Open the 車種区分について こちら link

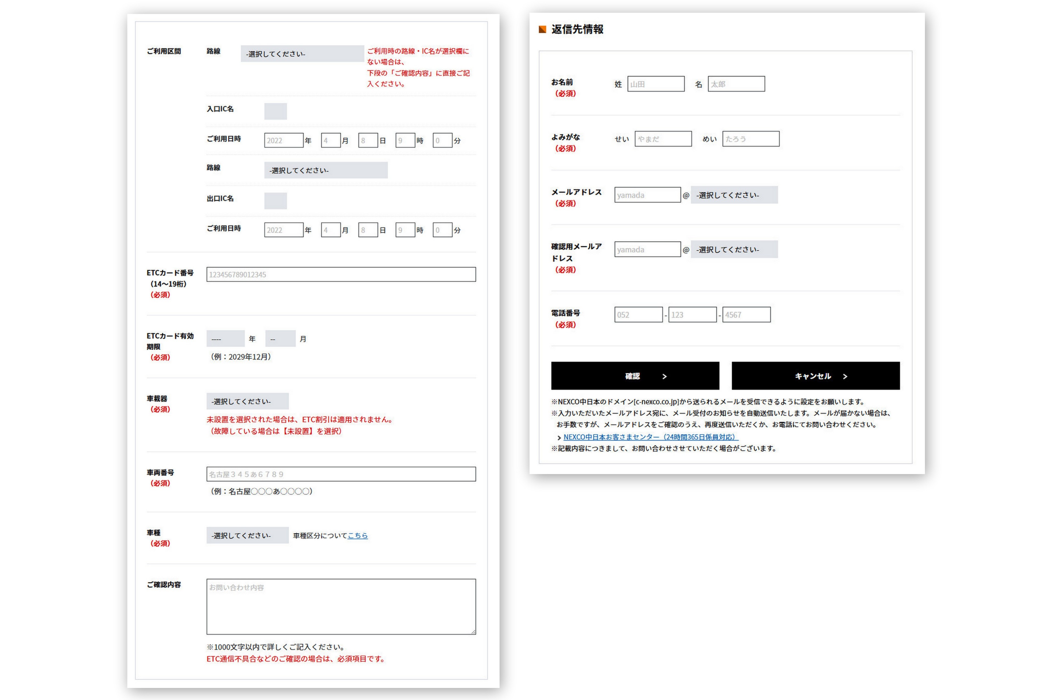tap(357, 535)
